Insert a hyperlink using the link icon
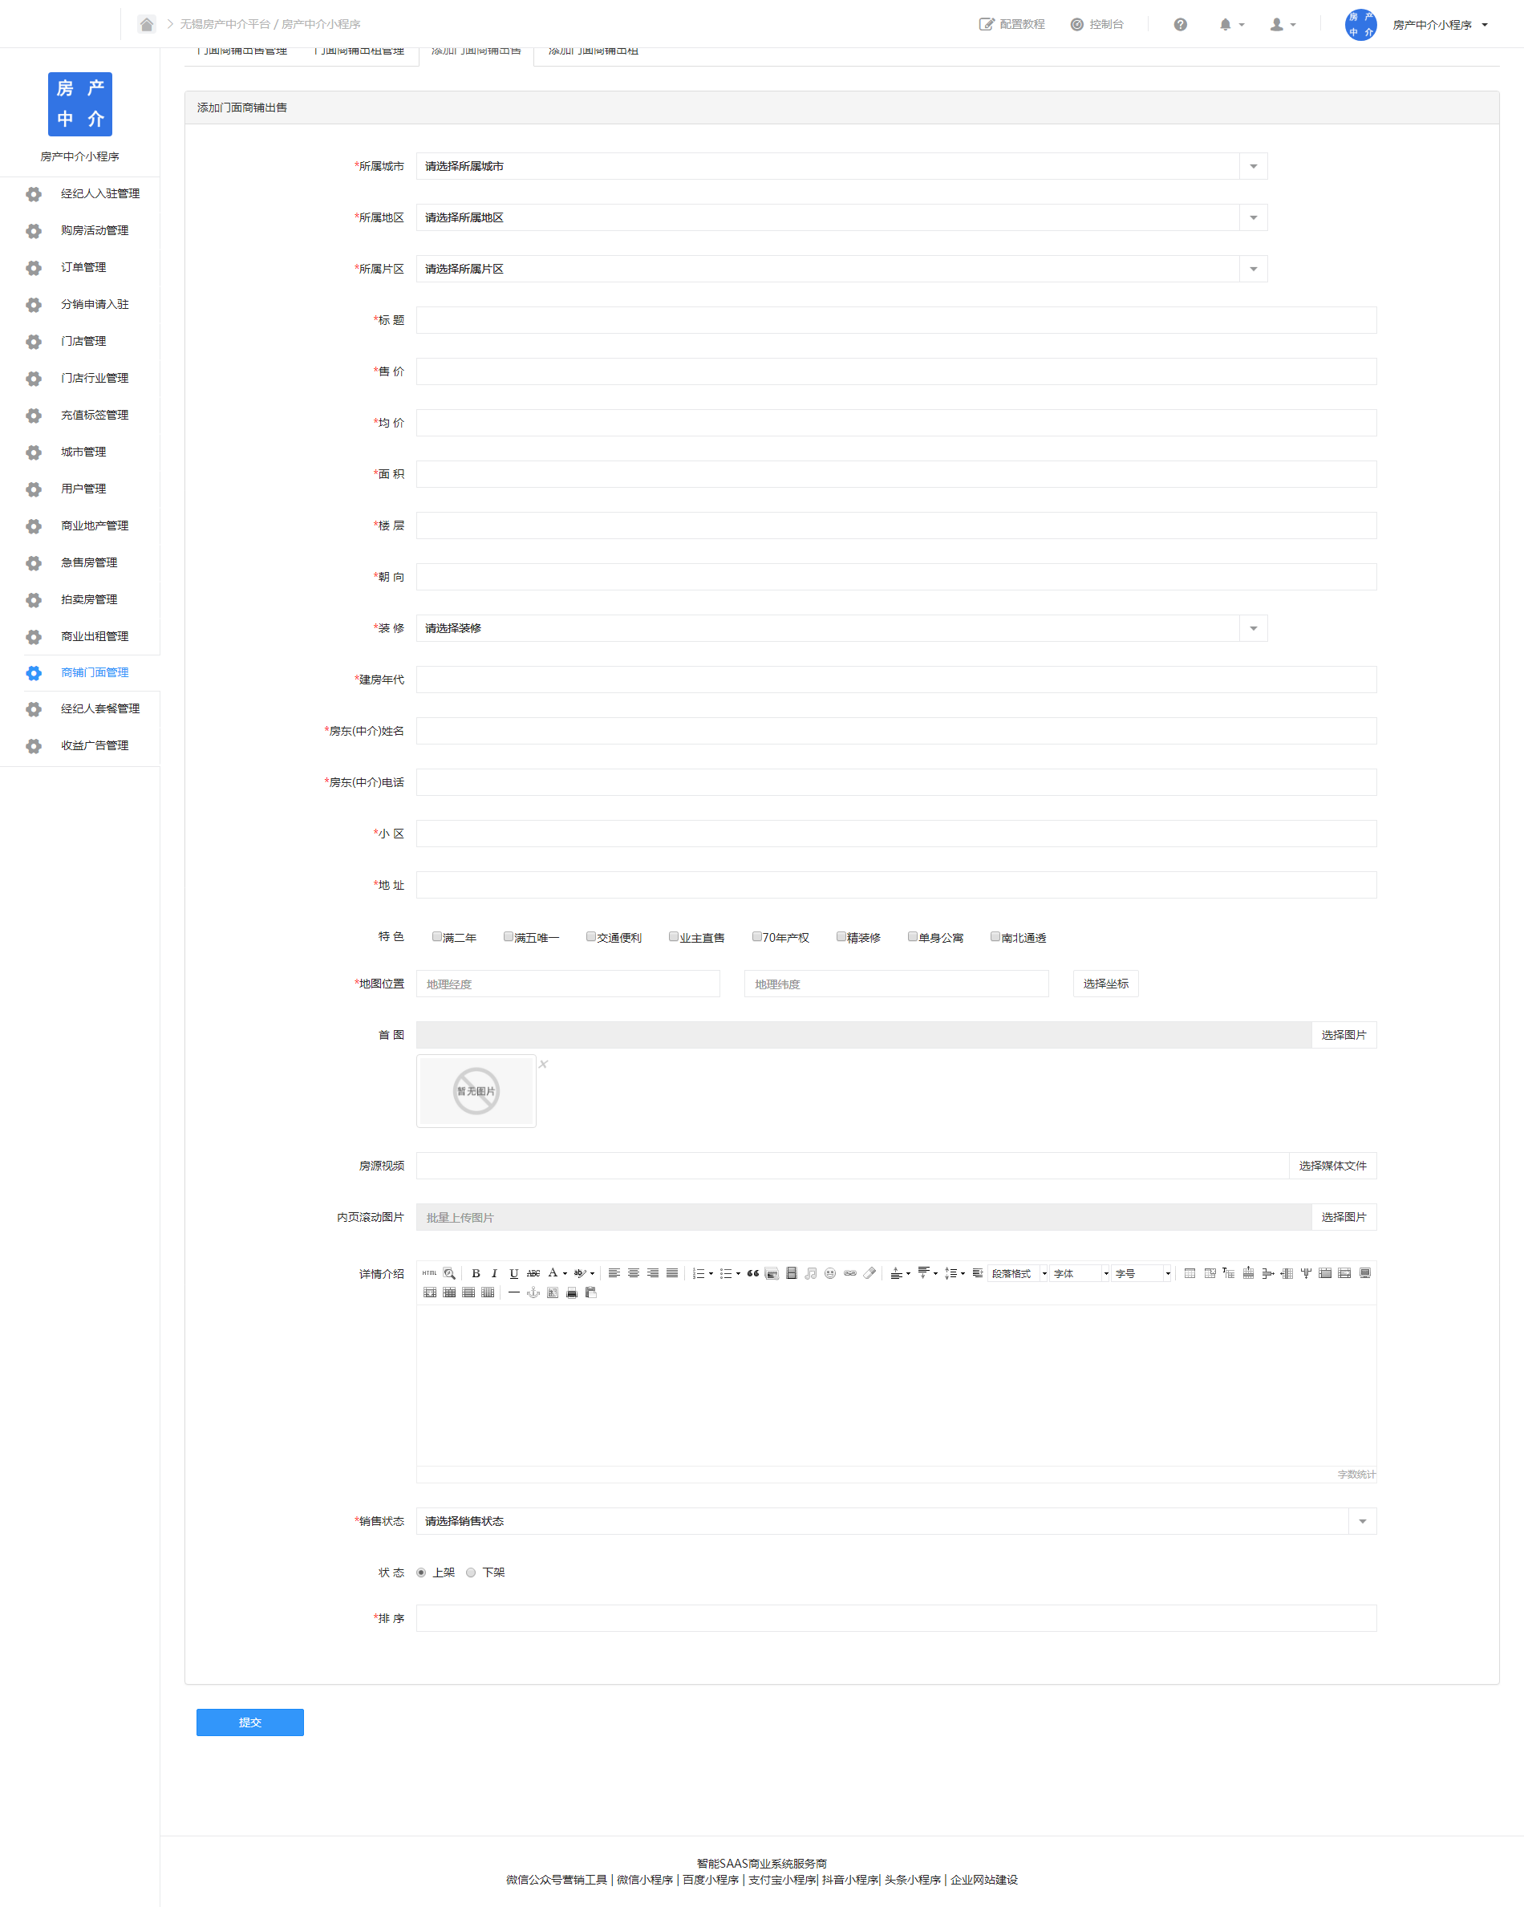 point(850,1273)
